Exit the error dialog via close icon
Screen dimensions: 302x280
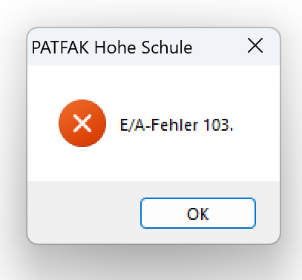255,45
